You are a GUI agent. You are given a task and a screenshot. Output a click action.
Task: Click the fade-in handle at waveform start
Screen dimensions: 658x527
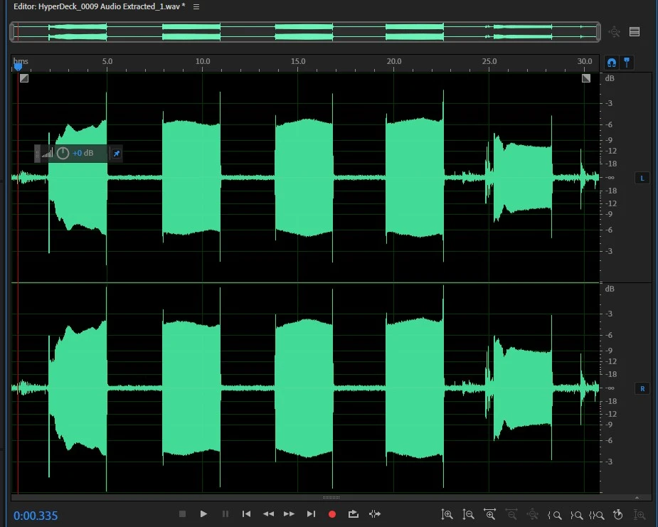tap(24, 78)
